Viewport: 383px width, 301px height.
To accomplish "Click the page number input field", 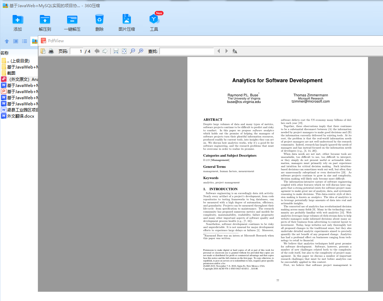I will [76, 51].
